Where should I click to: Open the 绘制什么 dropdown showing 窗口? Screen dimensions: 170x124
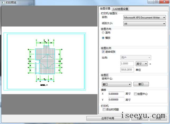(x=117, y=84)
